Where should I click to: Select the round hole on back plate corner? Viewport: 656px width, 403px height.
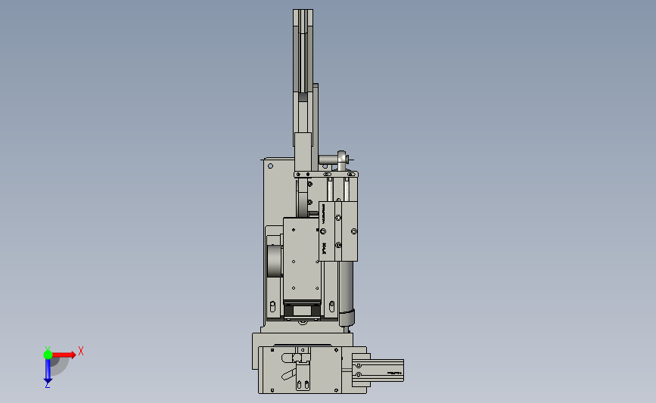tap(270, 166)
